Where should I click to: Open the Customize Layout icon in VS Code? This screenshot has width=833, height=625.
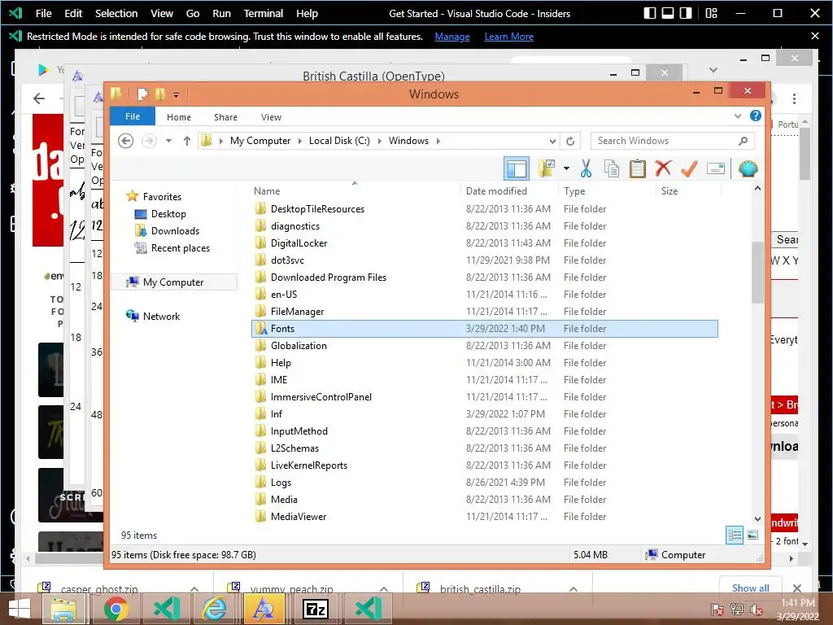click(711, 13)
